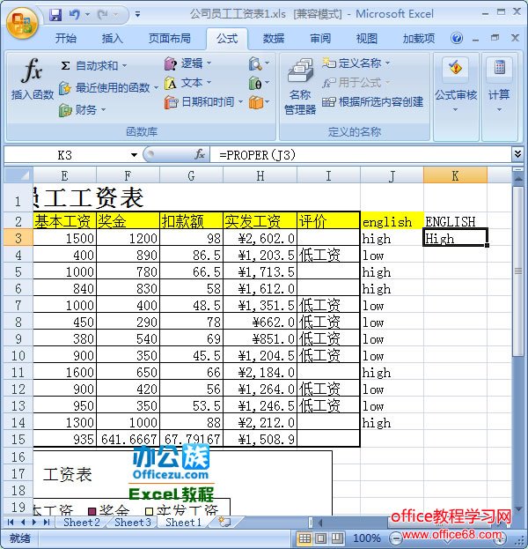Click zoom level 100% in status bar
The height and width of the screenshot is (549, 528).
[x=366, y=538]
